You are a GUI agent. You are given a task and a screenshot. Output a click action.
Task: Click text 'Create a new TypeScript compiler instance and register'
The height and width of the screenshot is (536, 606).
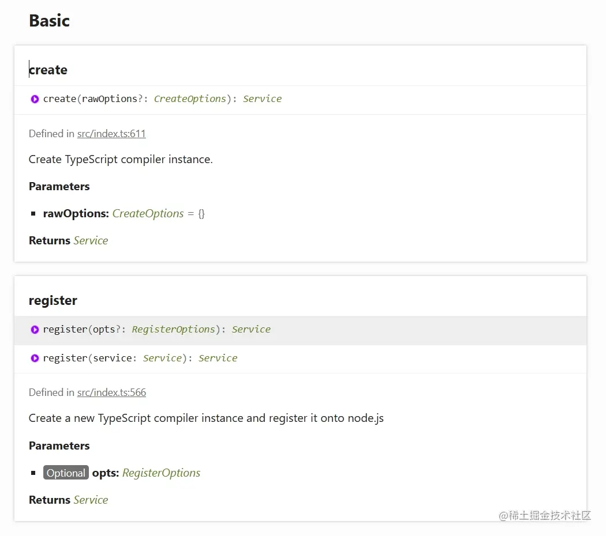coord(168,418)
